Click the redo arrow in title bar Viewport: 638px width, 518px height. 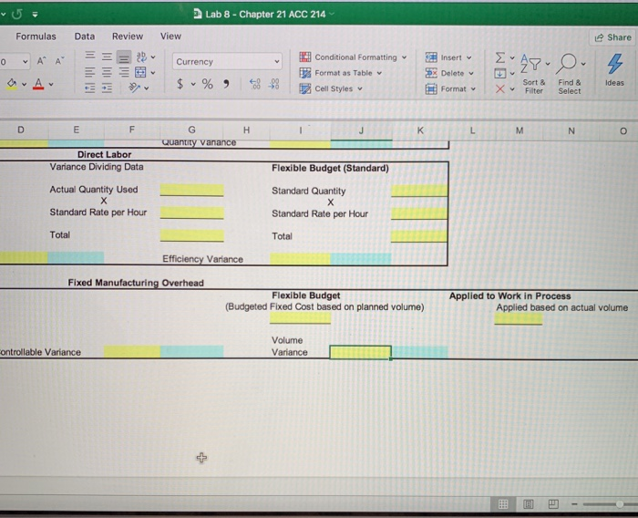pyautogui.click(x=17, y=15)
